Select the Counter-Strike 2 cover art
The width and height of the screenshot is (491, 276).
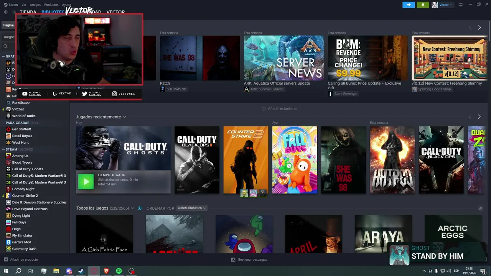click(x=246, y=160)
